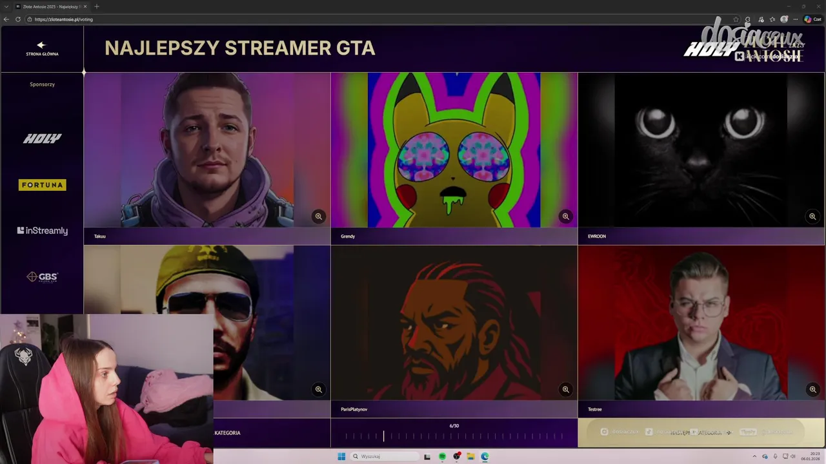Image resolution: width=826 pixels, height=464 pixels.
Task: Click EWROON's black cat thumbnail
Action: tap(701, 150)
